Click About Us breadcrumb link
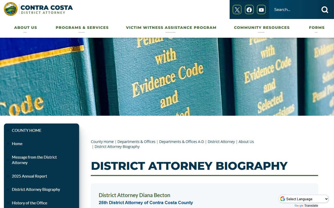Image resolution: width=334 pixels, height=208 pixels. pyautogui.click(x=246, y=142)
